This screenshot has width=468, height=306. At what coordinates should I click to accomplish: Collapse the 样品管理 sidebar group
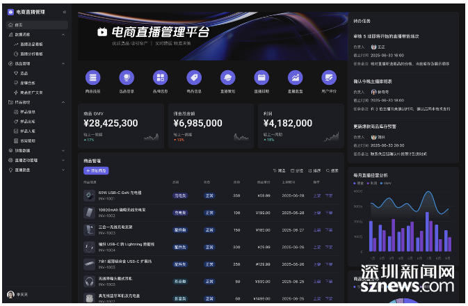[x=64, y=102]
